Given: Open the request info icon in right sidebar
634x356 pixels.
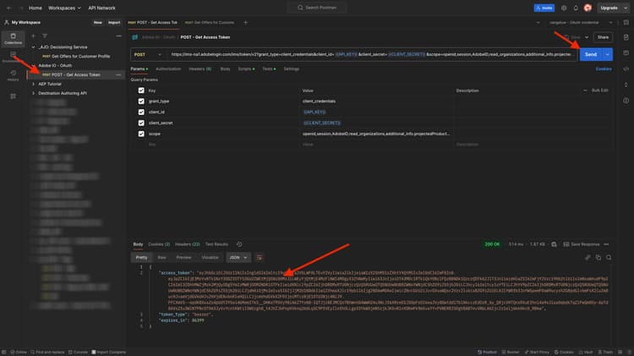Looking at the screenshot, I should click(626, 101).
